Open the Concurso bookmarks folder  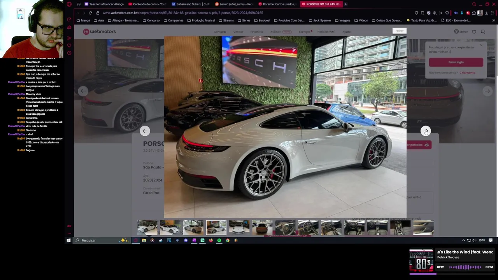pyautogui.click(x=151, y=20)
